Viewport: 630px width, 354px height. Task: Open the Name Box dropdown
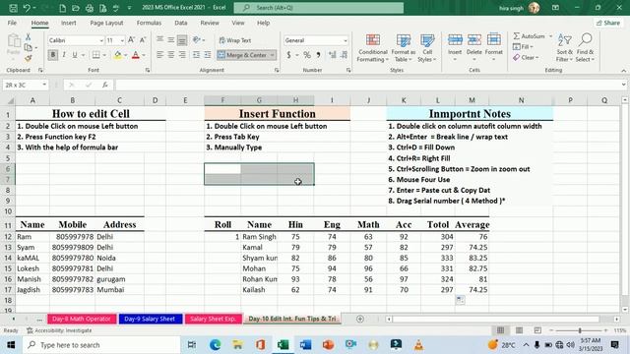44,85
